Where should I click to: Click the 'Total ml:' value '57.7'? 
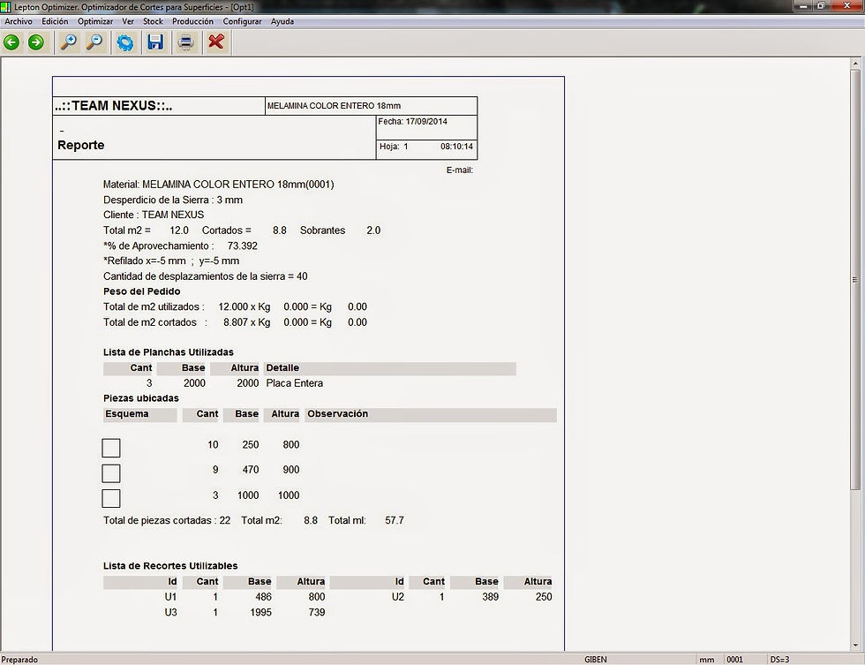click(395, 520)
